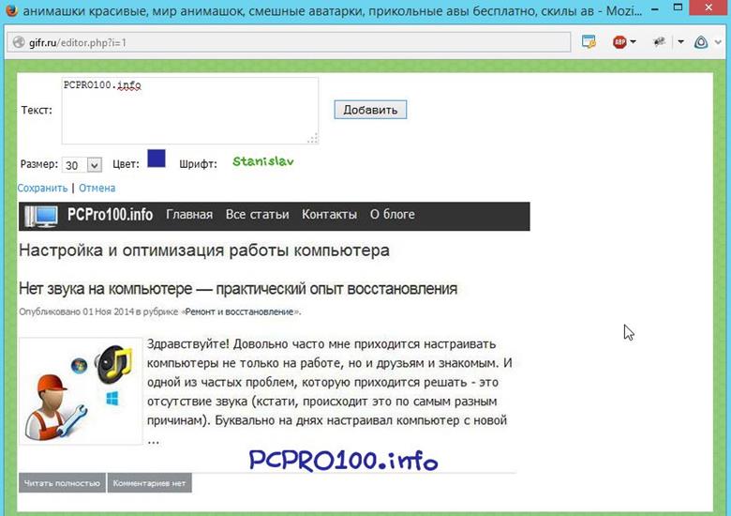The width and height of the screenshot is (731, 516).
Task: Click the Adblock Plus ABP icon
Action: (619, 42)
